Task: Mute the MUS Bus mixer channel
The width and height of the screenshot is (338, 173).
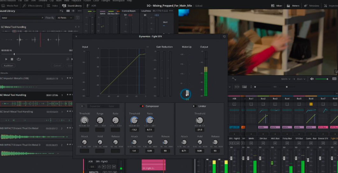Action: point(275,143)
